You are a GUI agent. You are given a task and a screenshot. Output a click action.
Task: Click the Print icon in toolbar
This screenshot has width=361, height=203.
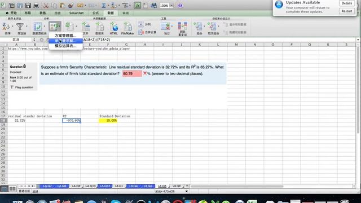point(36,5)
